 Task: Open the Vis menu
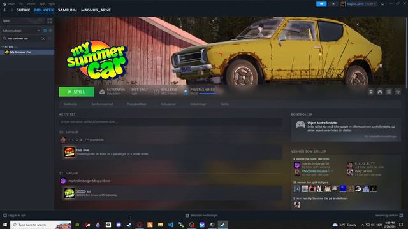21,4
